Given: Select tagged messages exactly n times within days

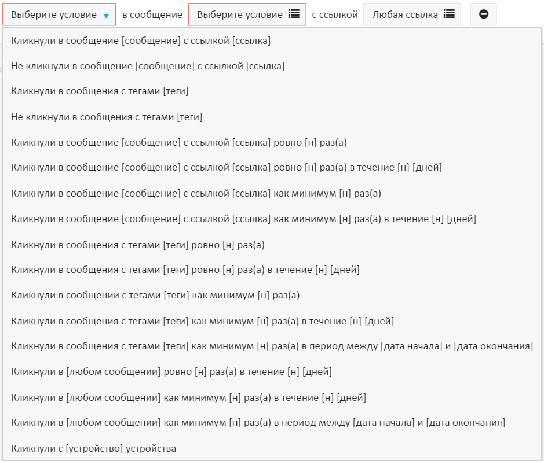Looking at the screenshot, I should [185, 270].
